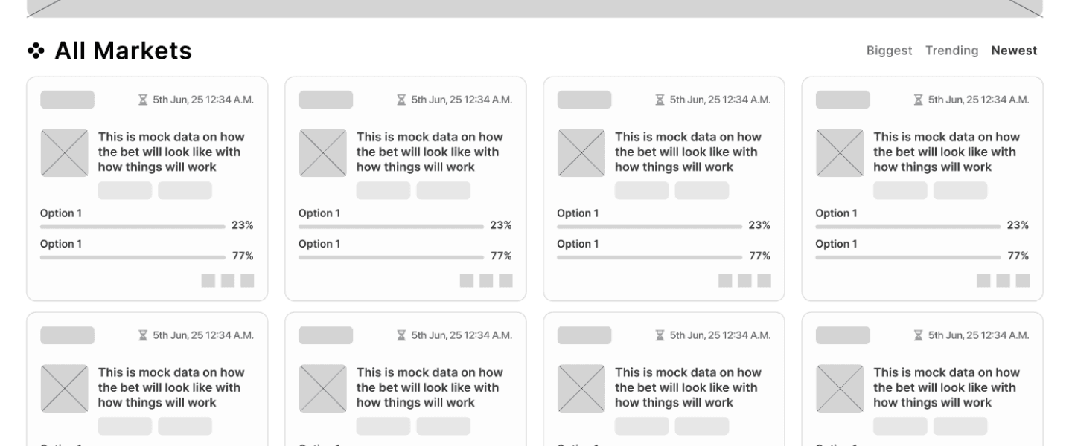Open the mock bet title in second bottom-row card
Image resolution: width=1072 pixels, height=446 pixels.
tap(430, 387)
